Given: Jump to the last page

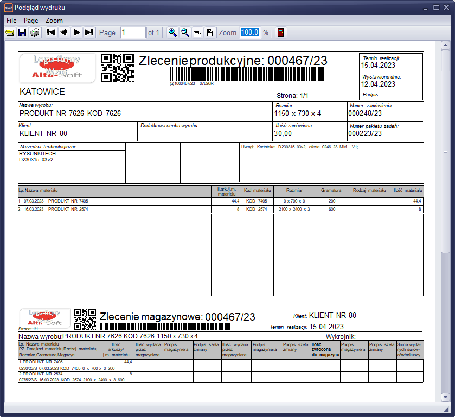Looking at the screenshot, I should (89, 32).
